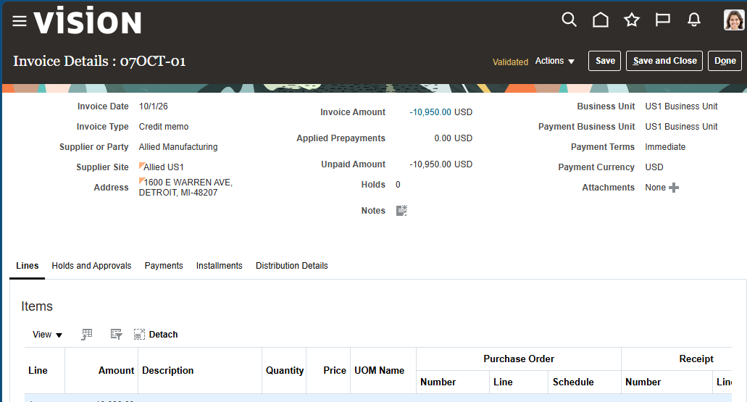Screen dimensions: 747x402
Task: Click the Save button
Action: pos(604,61)
